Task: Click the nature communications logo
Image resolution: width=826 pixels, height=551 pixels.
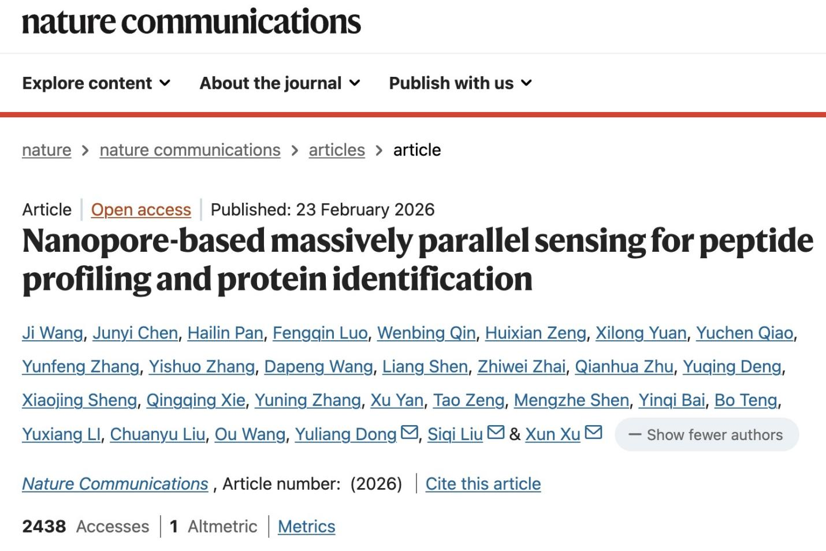Action: 191,22
